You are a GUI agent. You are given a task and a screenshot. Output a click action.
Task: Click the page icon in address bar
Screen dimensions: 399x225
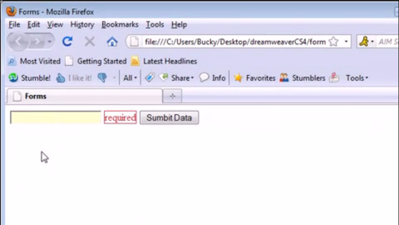click(134, 42)
